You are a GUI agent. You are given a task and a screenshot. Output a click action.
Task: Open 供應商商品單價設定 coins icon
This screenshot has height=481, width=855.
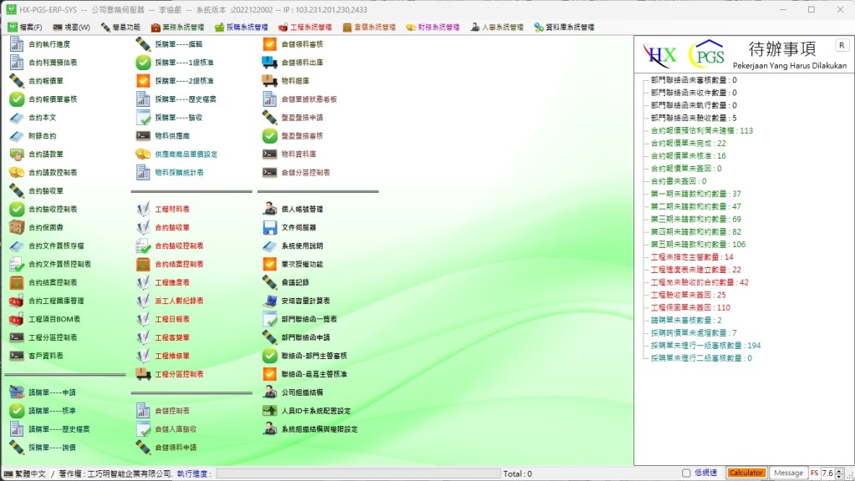pos(142,154)
